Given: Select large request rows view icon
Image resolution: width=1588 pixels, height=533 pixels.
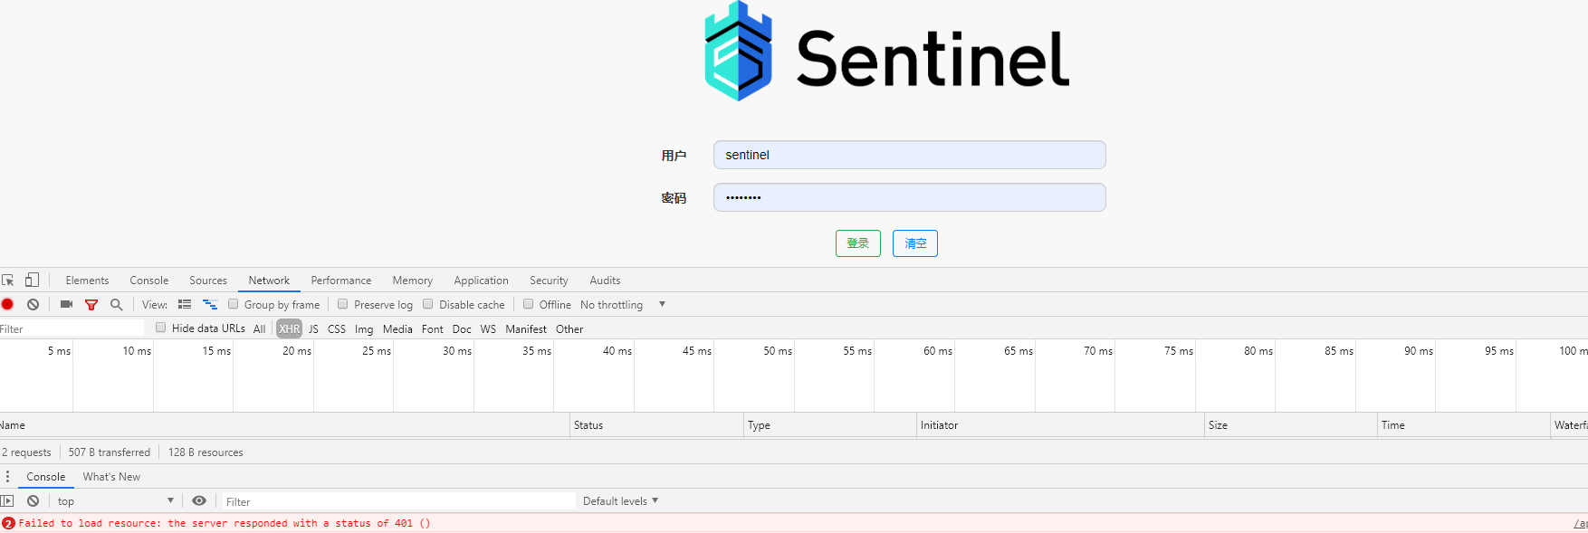Looking at the screenshot, I should point(185,304).
